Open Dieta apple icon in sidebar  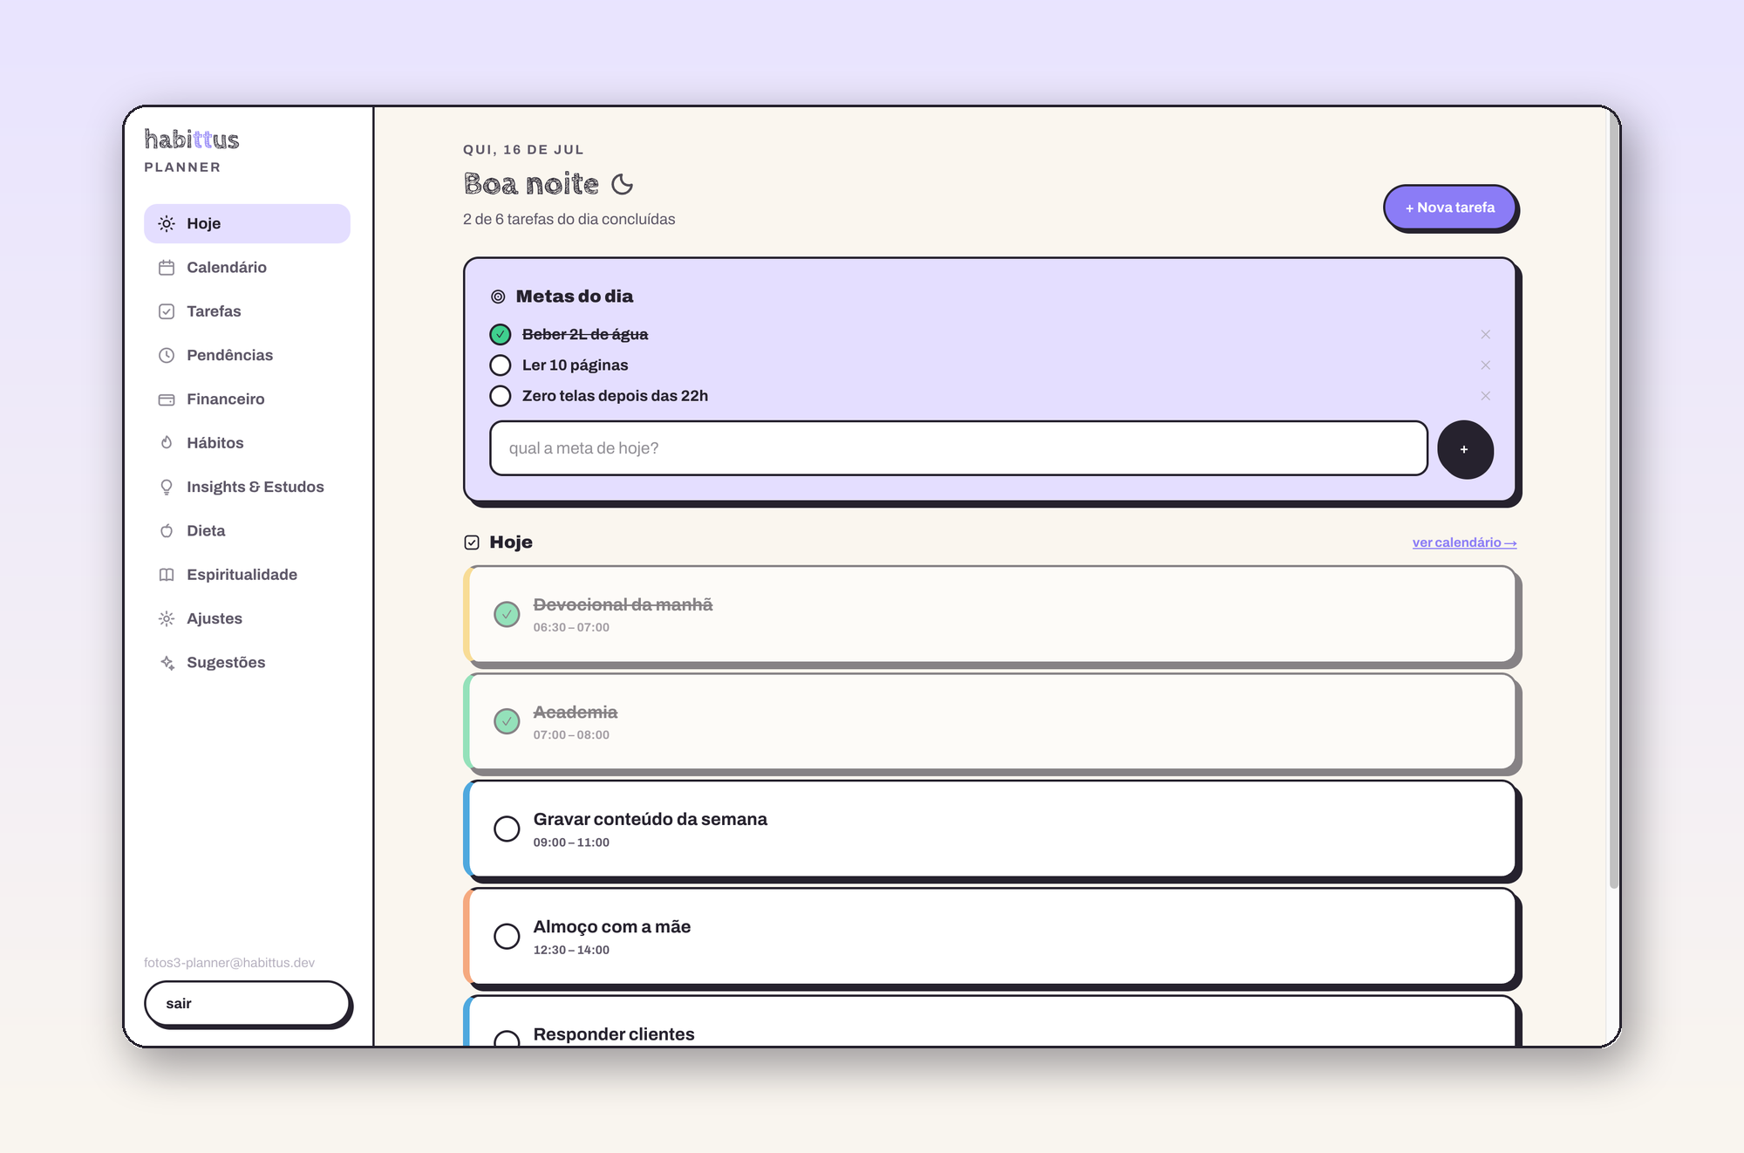[x=167, y=531]
